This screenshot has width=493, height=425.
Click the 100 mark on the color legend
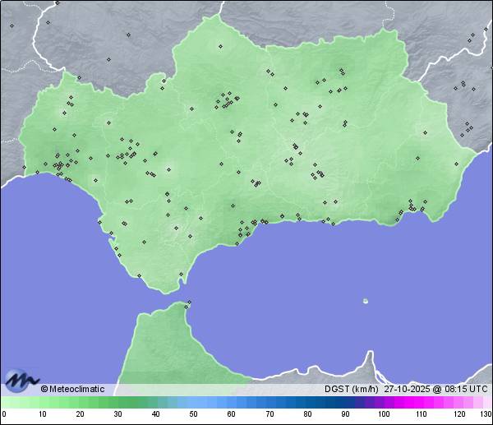click(383, 414)
